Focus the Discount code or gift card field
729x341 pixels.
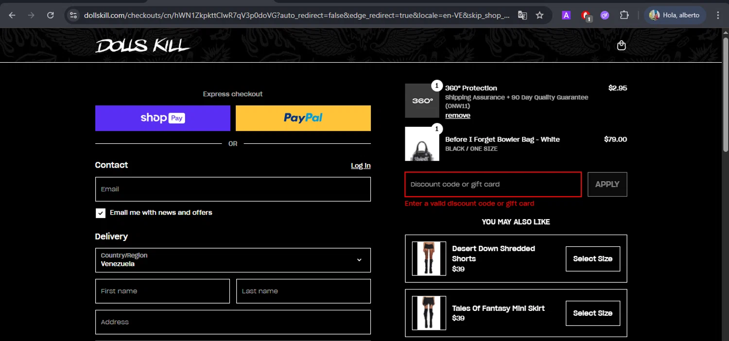click(x=493, y=184)
